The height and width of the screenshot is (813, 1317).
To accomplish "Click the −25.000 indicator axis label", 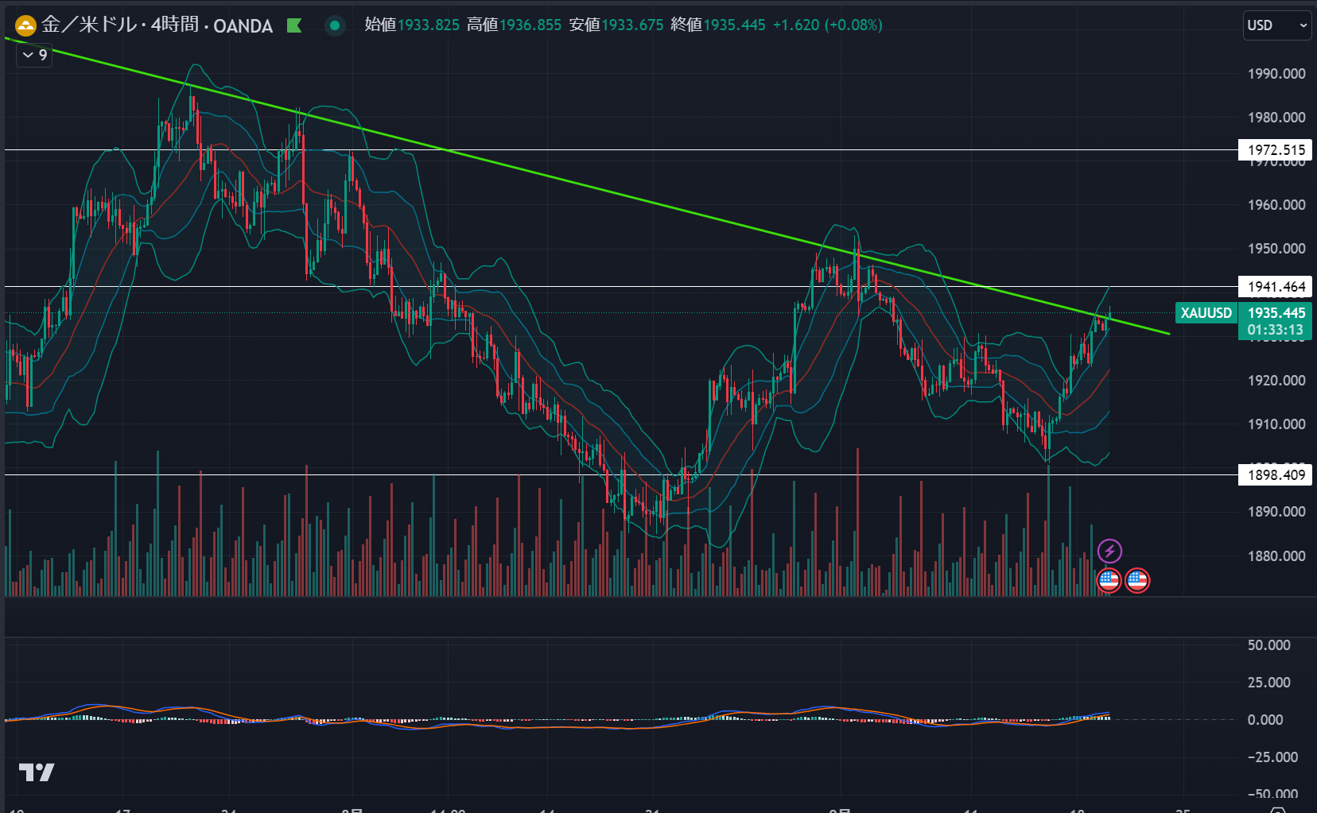I will 1272,757.
